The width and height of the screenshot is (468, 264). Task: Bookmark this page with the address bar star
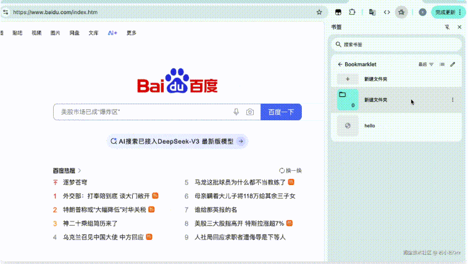point(319,12)
